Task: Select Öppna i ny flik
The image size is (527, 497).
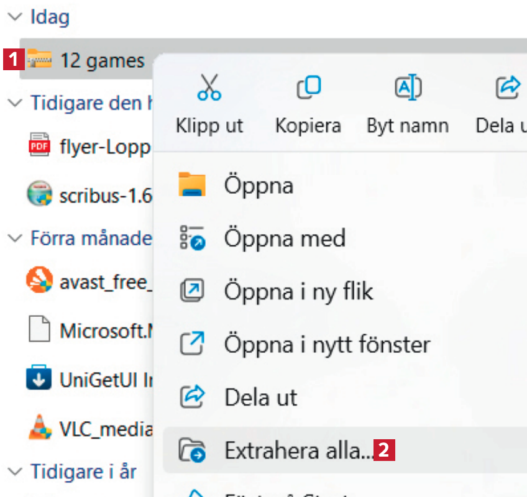Action: coord(298,291)
